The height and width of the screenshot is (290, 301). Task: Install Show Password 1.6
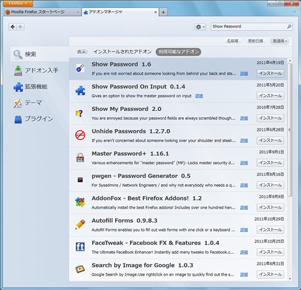[270, 73]
